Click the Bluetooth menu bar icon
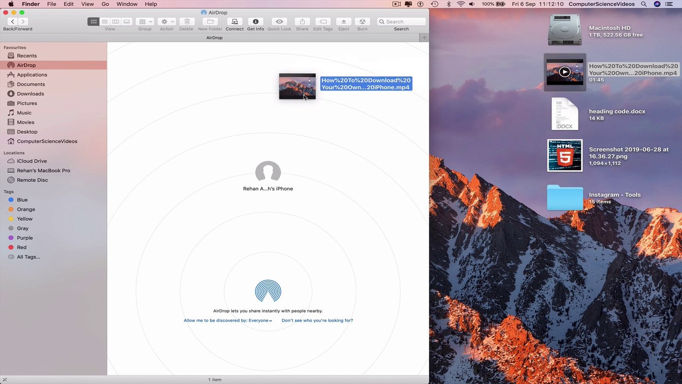The height and width of the screenshot is (384, 682). point(449,4)
